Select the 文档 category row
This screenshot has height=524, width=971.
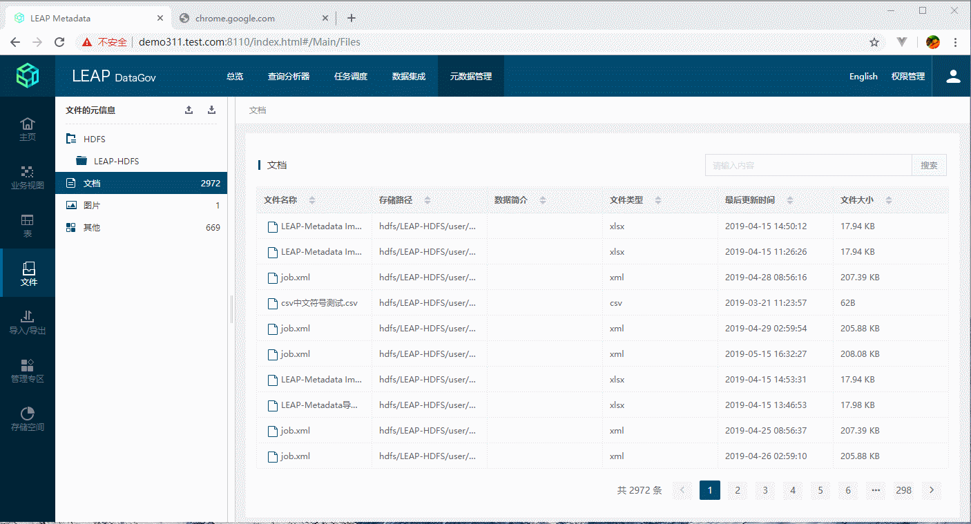point(141,183)
